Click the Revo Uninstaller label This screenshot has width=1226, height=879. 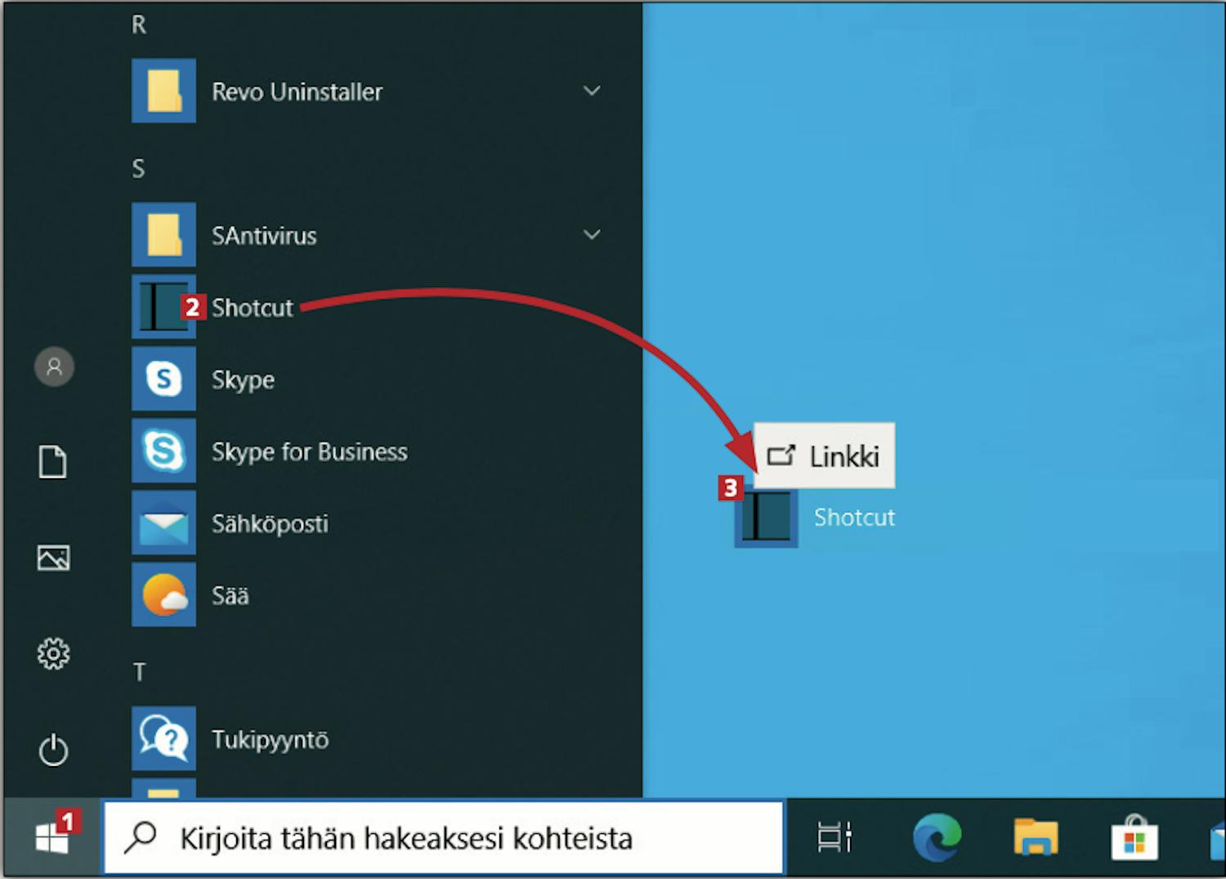click(x=298, y=92)
